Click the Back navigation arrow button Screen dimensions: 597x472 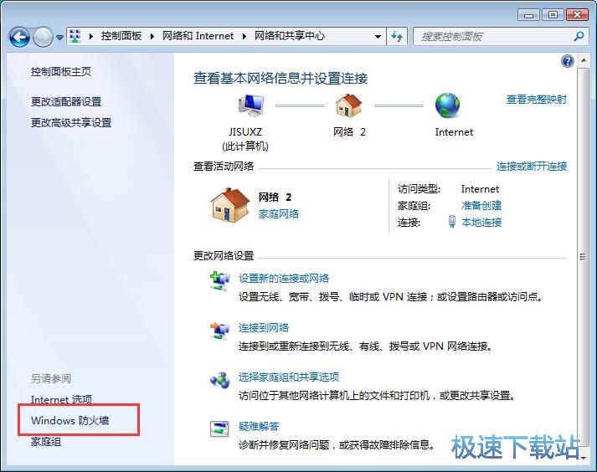[19, 38]
